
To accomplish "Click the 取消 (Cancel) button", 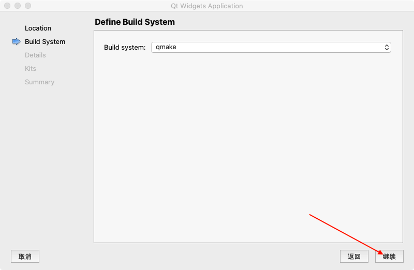I will click(25, 256).
